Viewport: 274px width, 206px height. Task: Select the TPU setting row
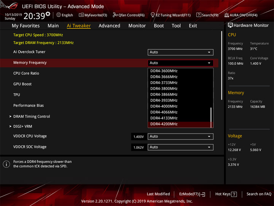click(17, 95)
